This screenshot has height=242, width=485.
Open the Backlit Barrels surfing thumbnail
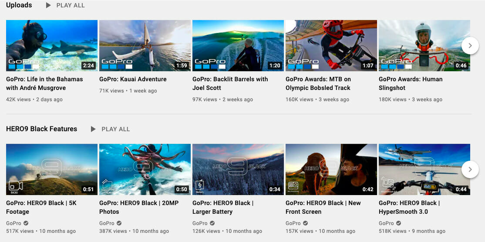point(238,46)
